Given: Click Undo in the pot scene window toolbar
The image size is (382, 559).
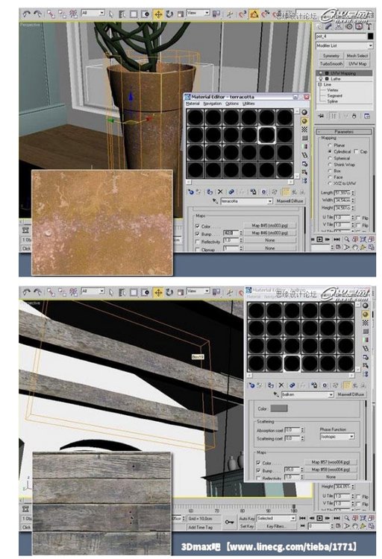Looking at the screenshot, I should coord(26,14).
